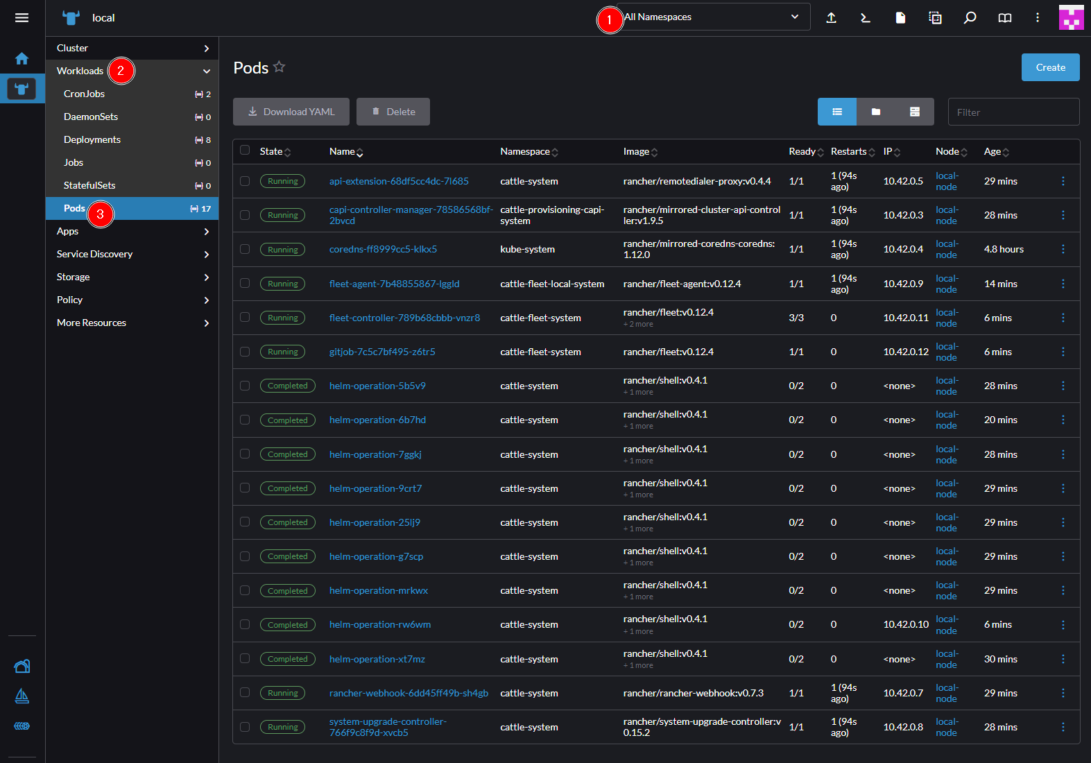This screenshot has width=1091, height=763.
Task: Open DaemonSets in the Workloads menu
Action: click(132, 117)
